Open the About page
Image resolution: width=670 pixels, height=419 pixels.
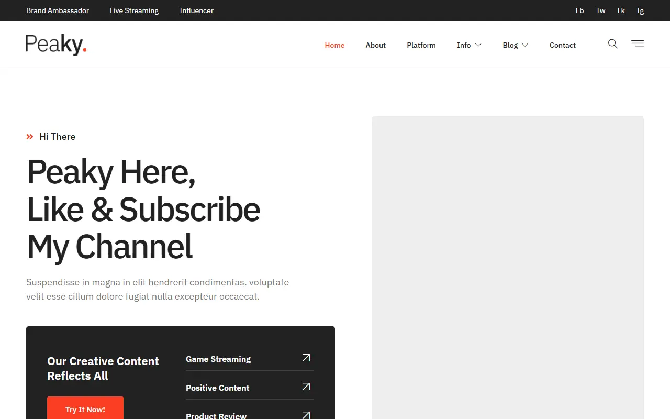click(376, 45)
